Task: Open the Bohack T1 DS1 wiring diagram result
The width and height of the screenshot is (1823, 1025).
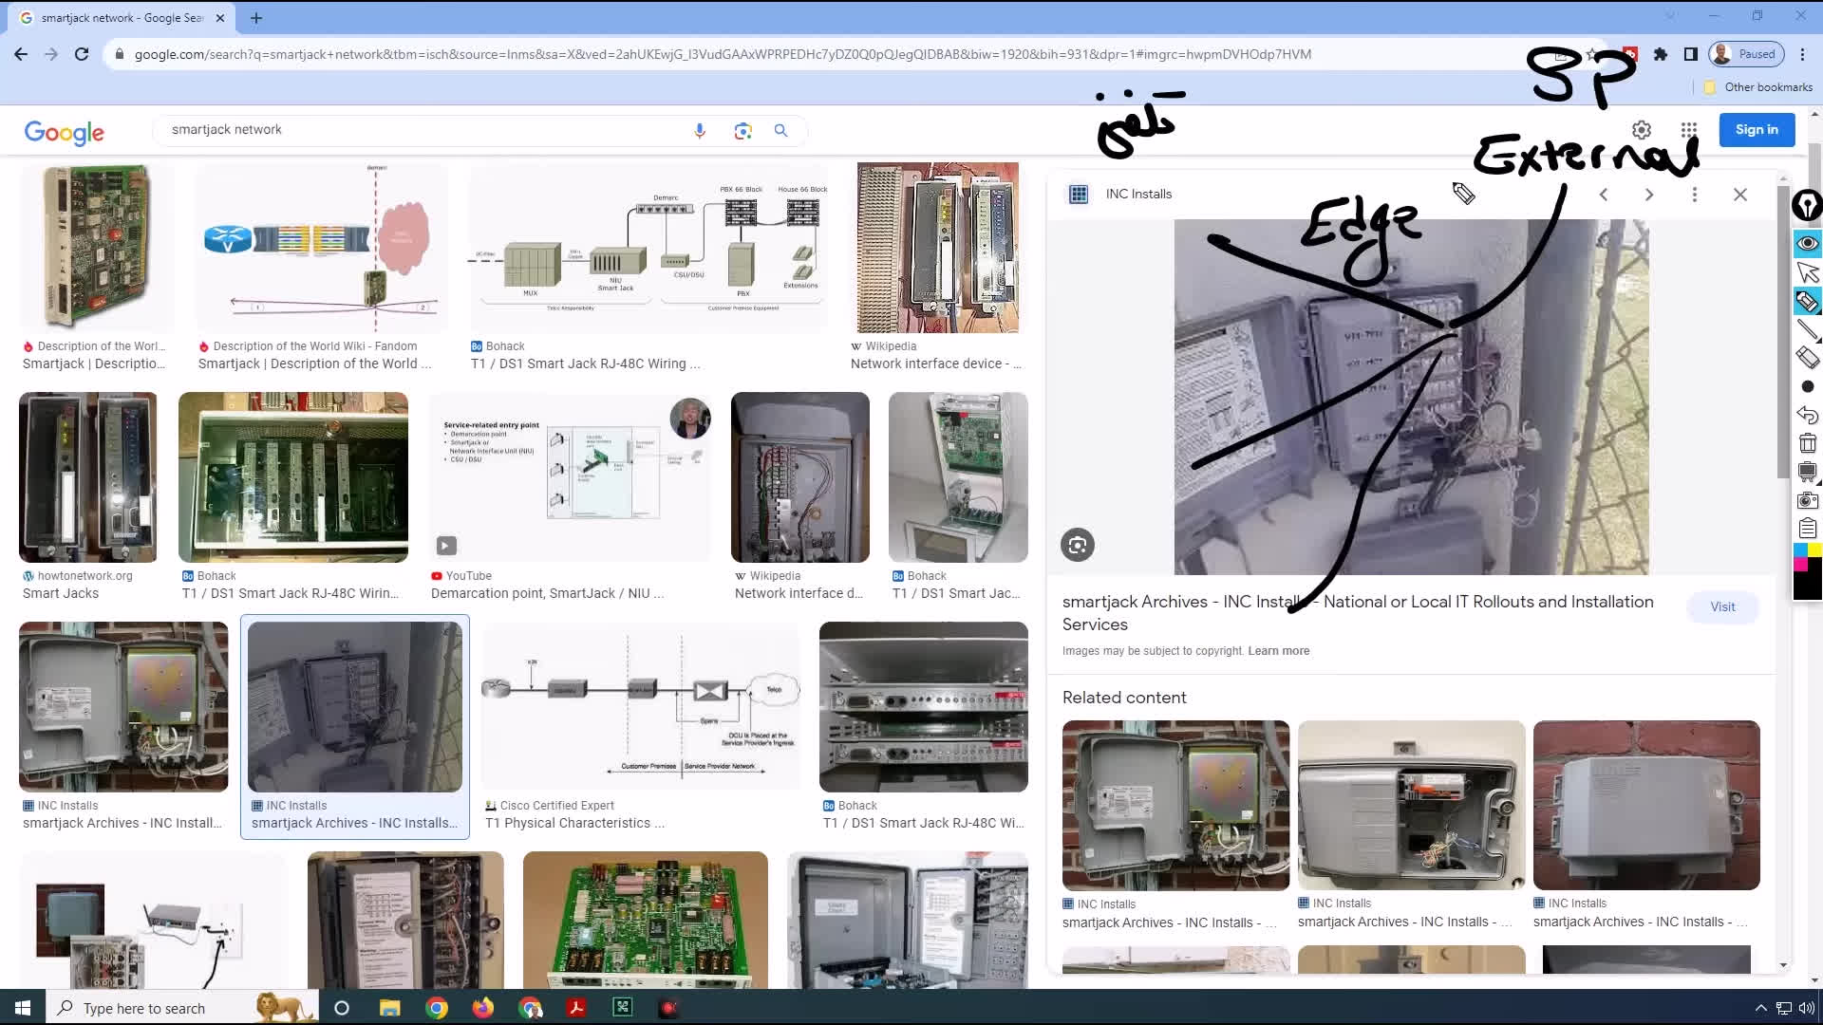Action: pyautogui.click(x=649, y=248)
